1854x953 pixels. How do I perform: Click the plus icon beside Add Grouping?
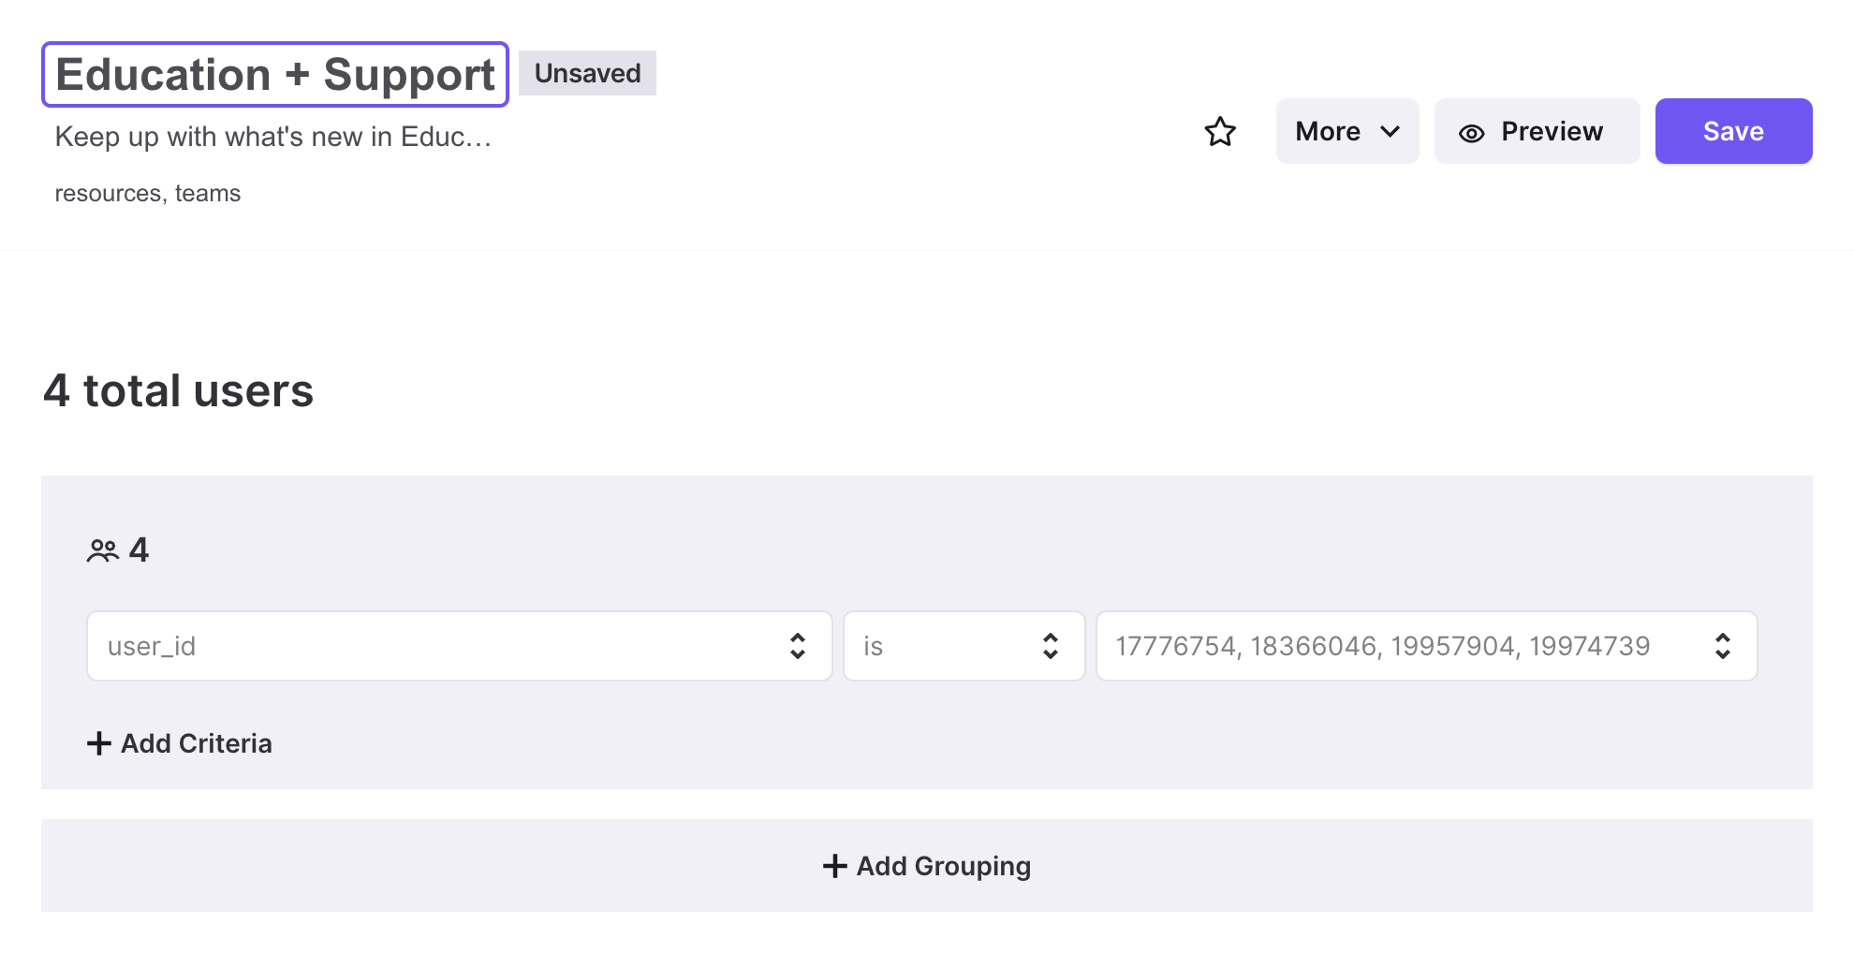(834, 866)
